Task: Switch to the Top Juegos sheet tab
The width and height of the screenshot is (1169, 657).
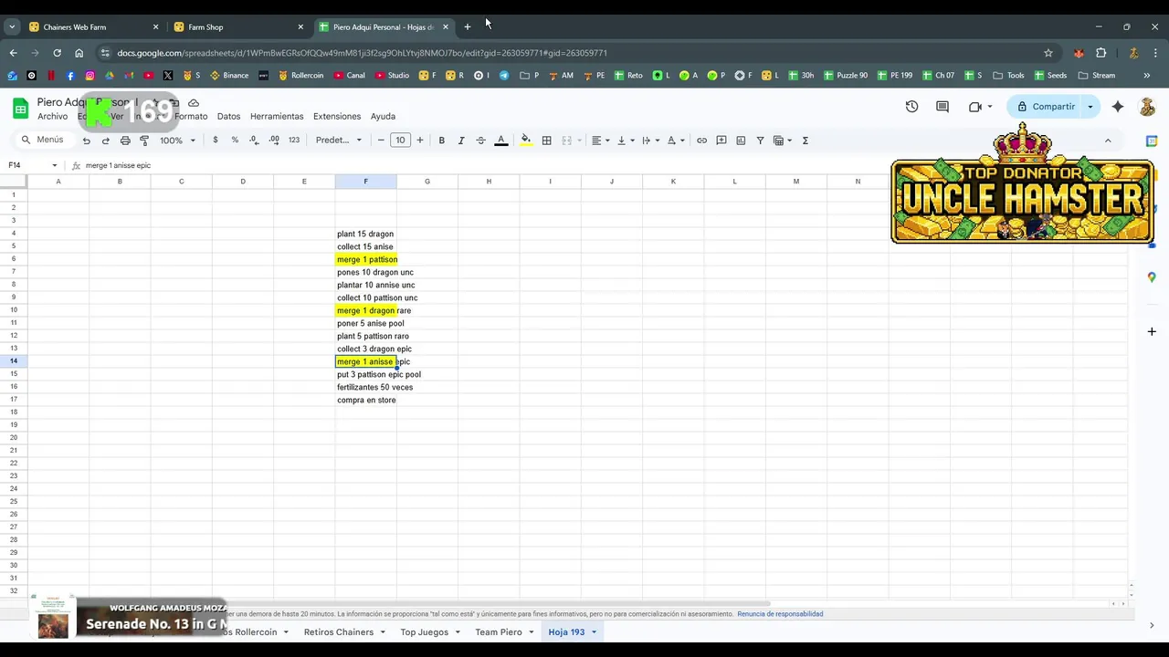Action: (x=424, y=632)
